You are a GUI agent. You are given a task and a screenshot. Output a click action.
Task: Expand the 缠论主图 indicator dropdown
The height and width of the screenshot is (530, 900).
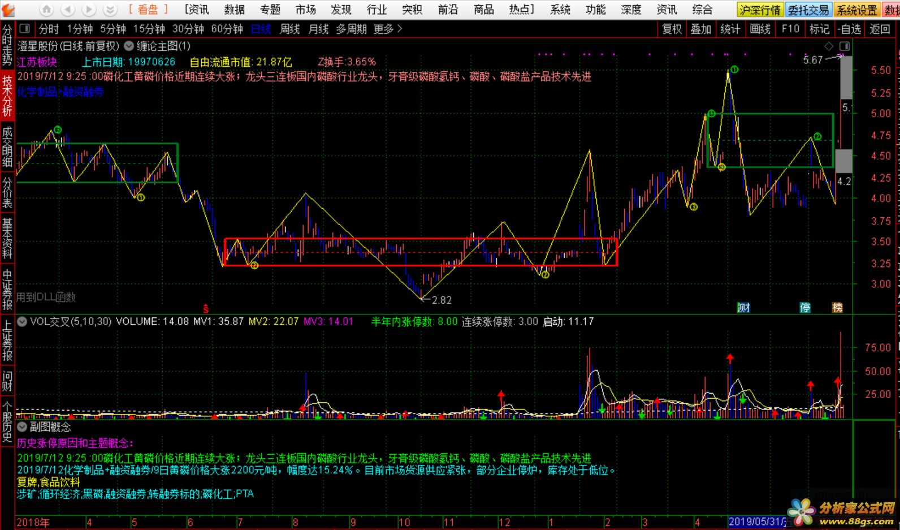coord(129,46)
